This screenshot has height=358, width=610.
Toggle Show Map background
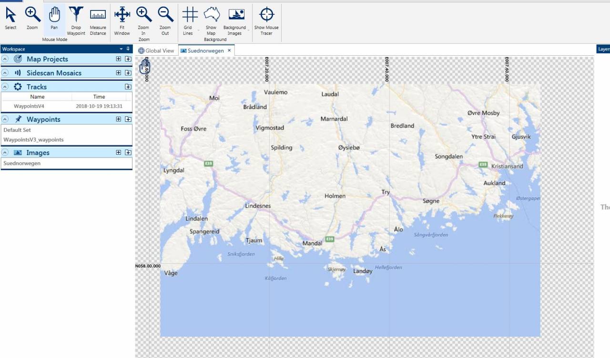[211, 20]
